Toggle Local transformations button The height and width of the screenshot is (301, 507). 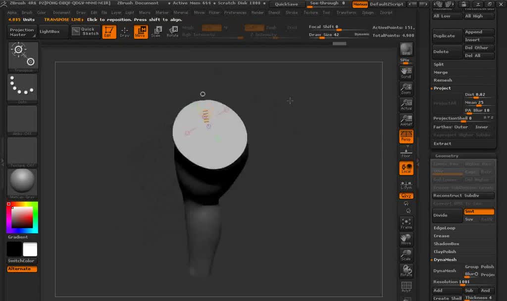[x=406, y=168]
